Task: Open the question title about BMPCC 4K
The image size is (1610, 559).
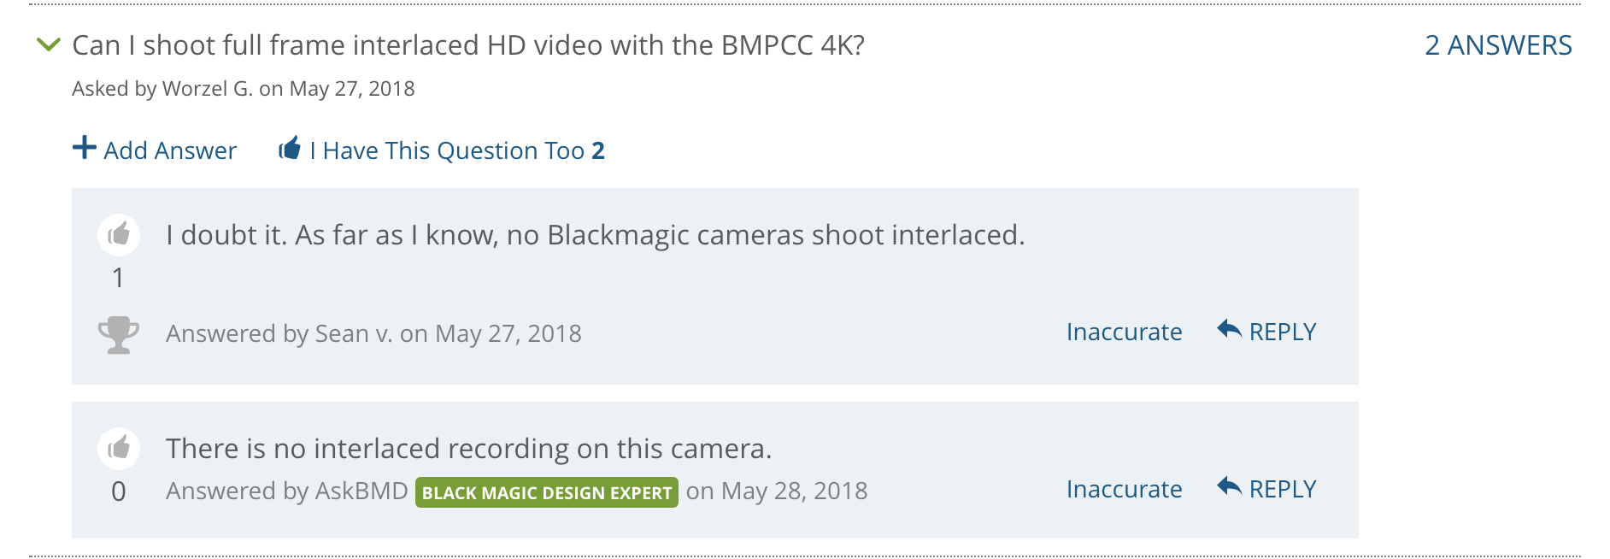Action: coord(468,45)
